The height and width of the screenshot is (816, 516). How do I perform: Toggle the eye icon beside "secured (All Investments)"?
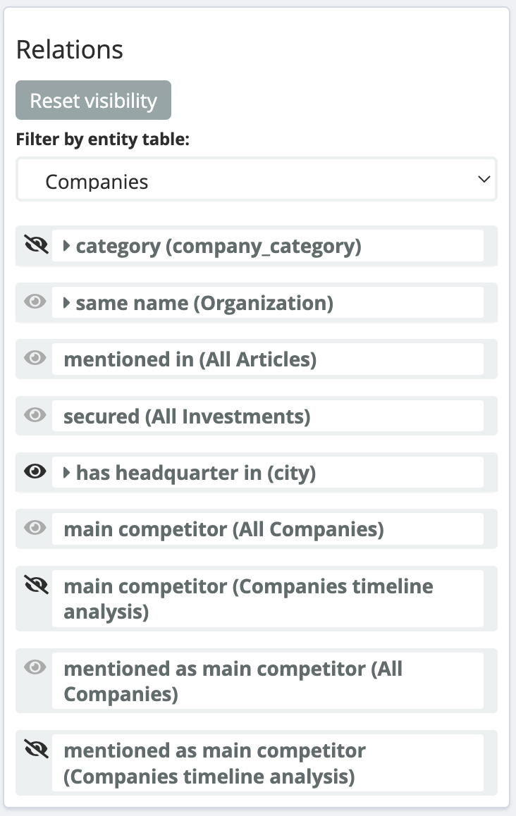click(x=35, y=415)
